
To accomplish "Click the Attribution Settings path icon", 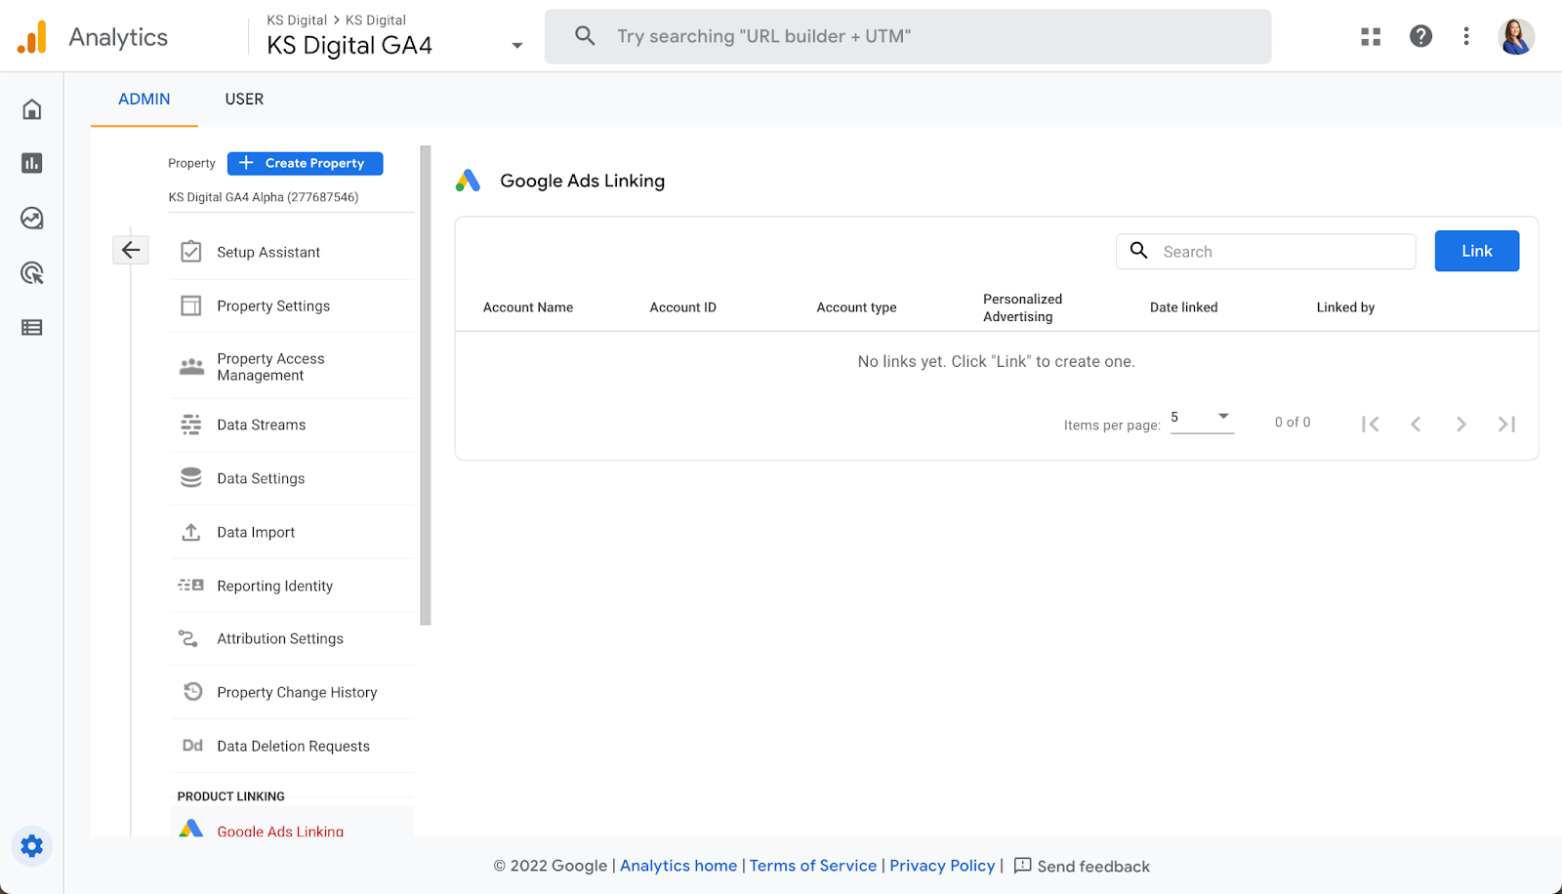I will pyautogui.click(x=188, y=638).
